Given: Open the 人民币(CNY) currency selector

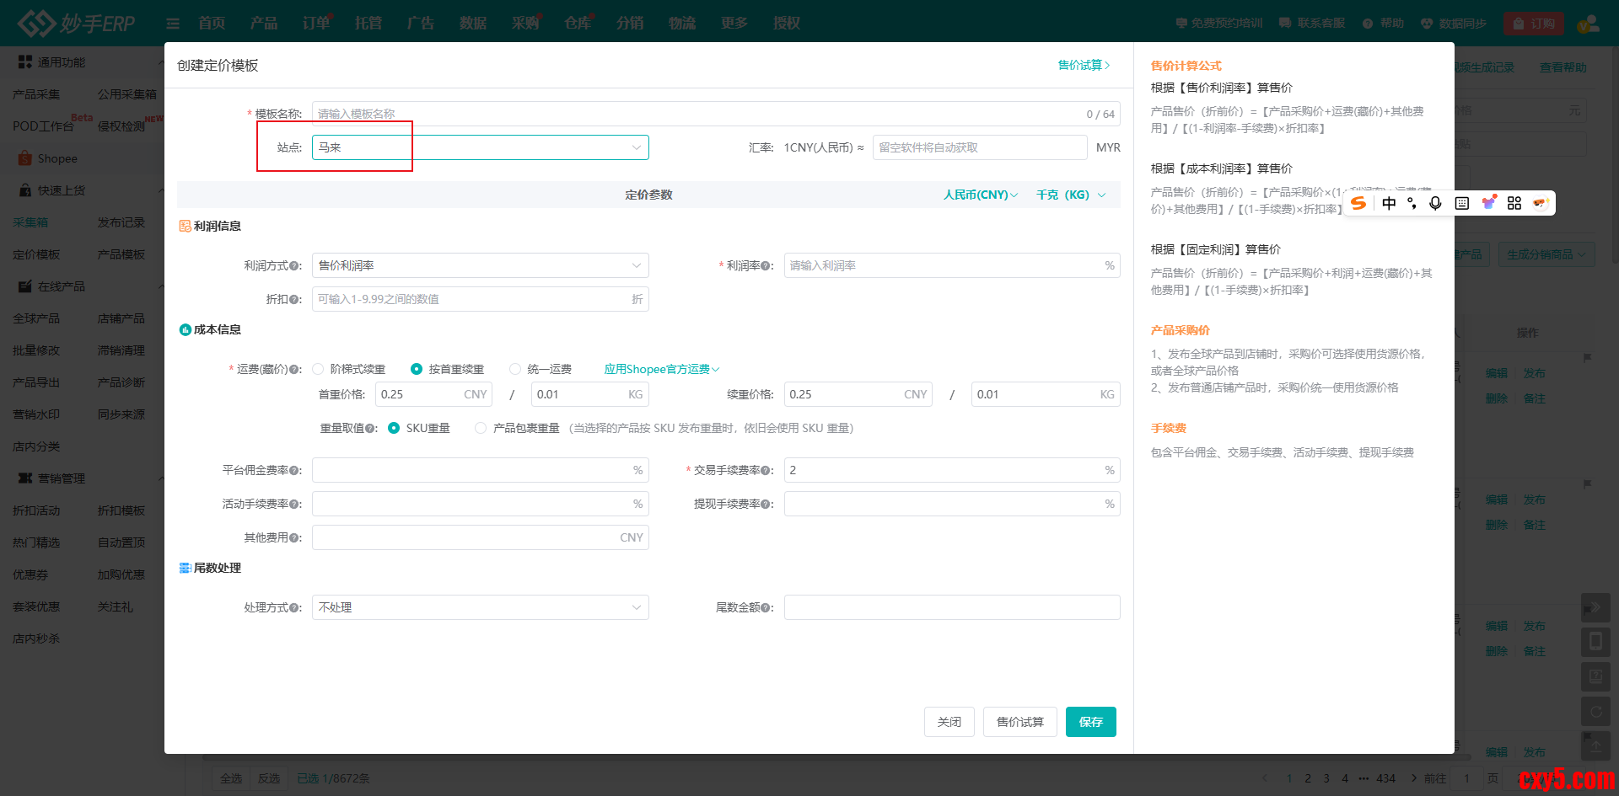Looking at the screenshot, I should pos(980,195).
